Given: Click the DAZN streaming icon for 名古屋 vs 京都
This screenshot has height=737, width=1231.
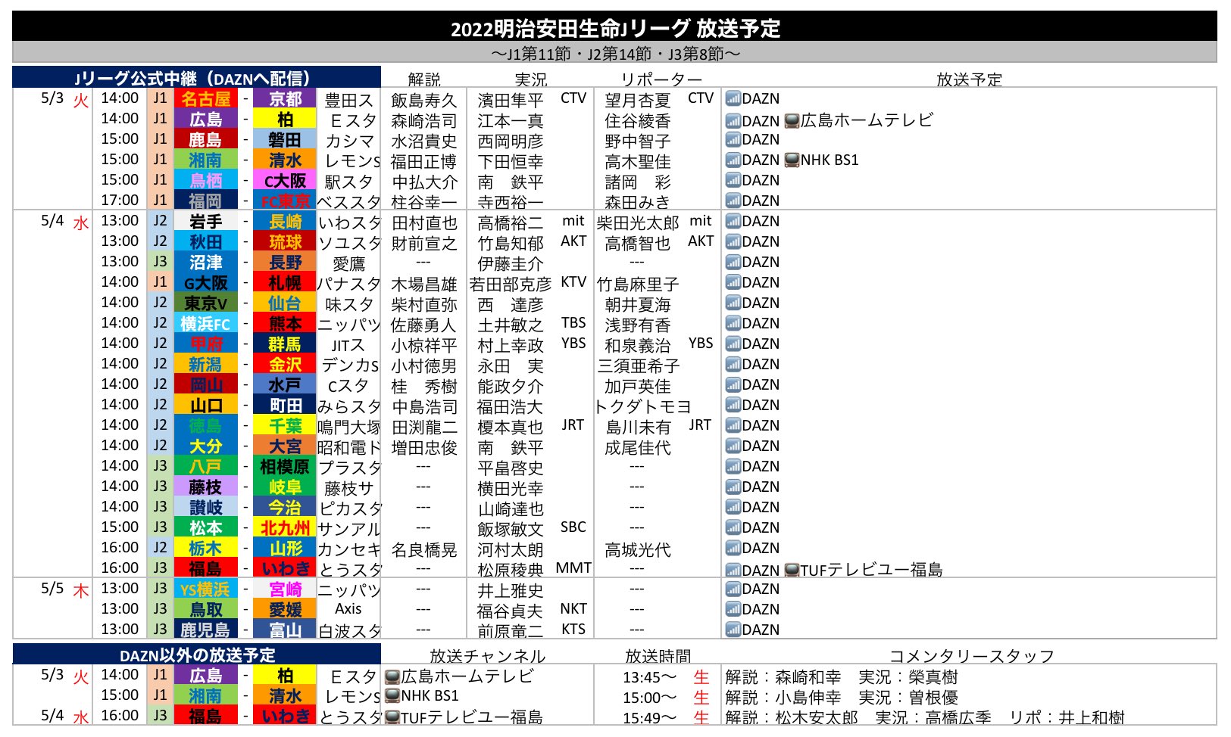Looking at the screenshot, I should (x=733, y=98).
